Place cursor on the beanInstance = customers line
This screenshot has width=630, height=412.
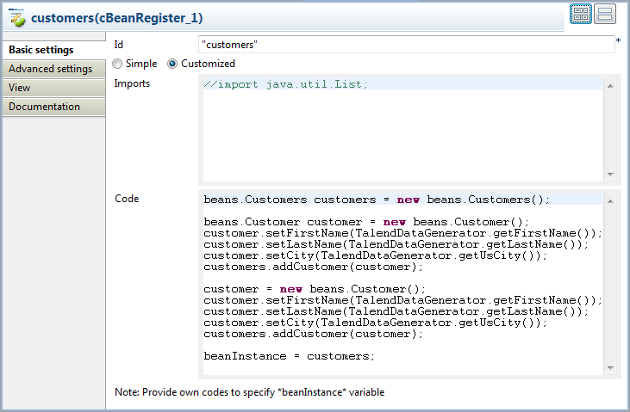289,356
